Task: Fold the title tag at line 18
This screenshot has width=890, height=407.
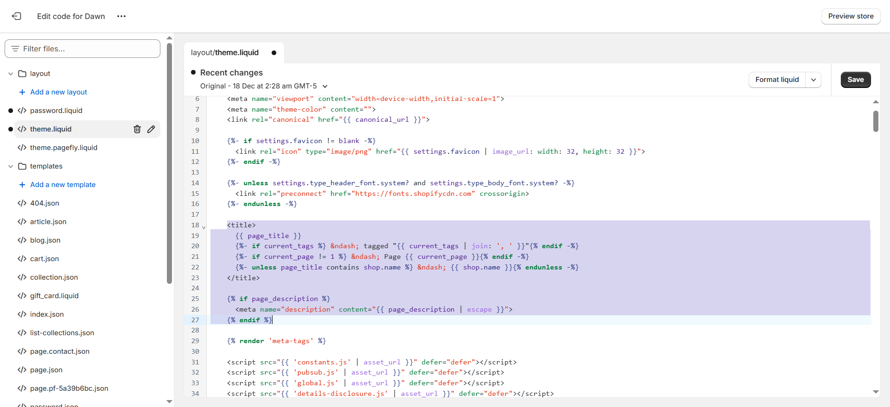Action: [x=203, y=227]
